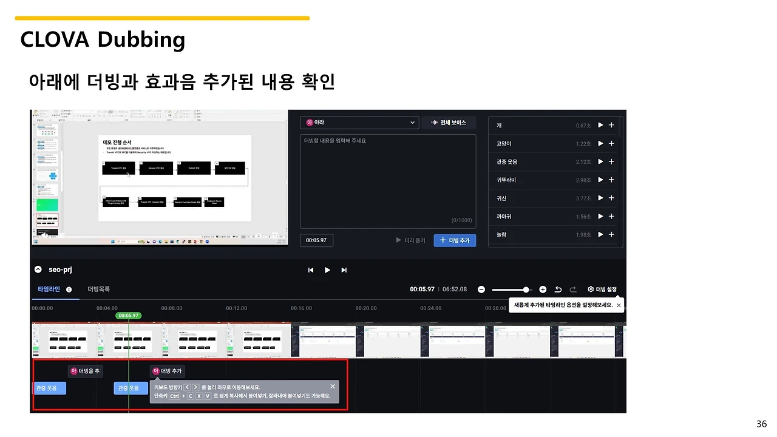Dismiss the timeline options tooltip with the X

[619, 305]
